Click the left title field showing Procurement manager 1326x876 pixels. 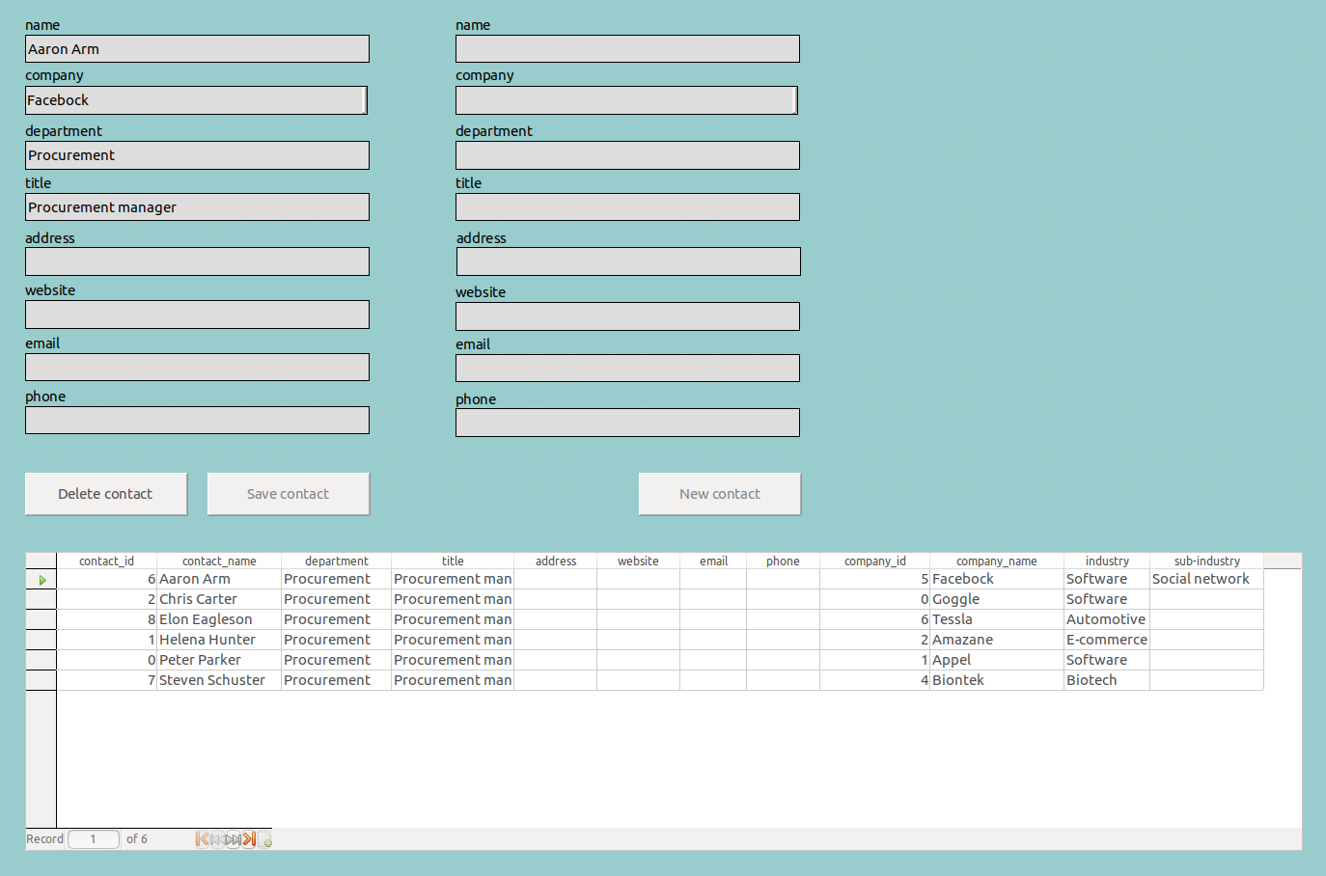coord(197,207)
